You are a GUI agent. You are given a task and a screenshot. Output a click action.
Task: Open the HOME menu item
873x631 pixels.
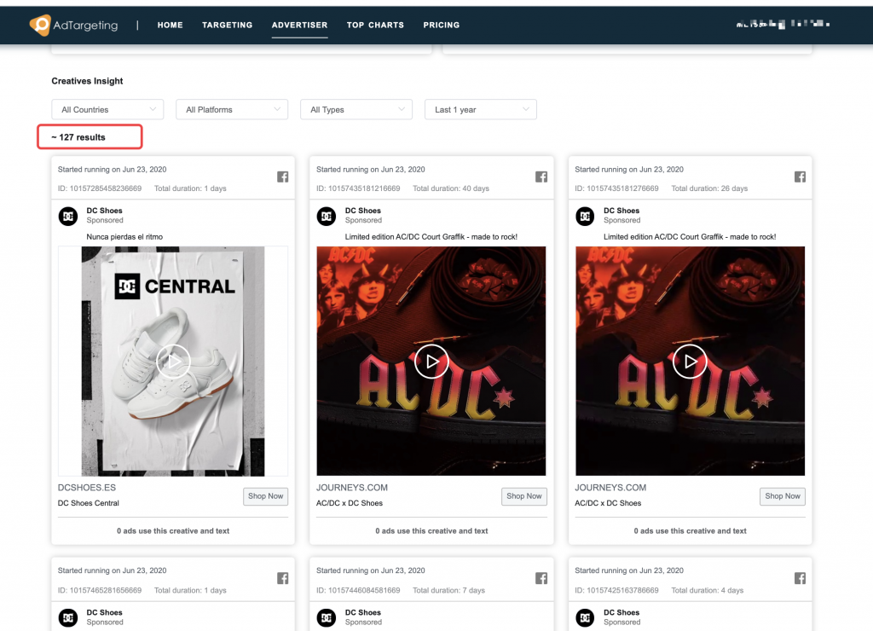point(170,25)
